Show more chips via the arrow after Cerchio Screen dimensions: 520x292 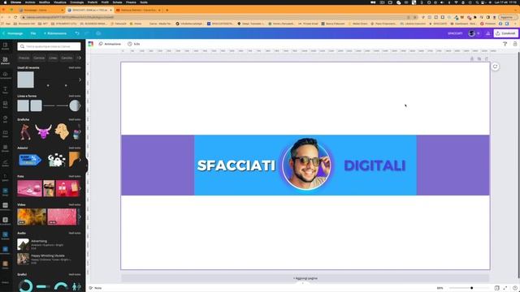click(x=79, y=58)
